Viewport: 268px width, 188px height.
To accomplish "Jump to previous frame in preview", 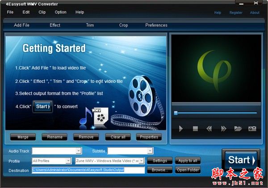I will [x=209, y=128].
